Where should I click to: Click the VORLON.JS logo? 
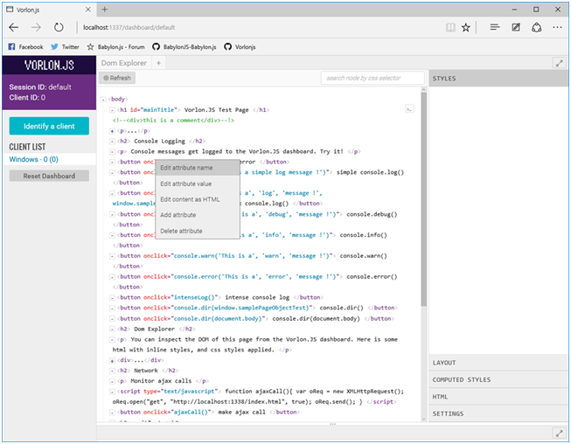click(49, 66)
